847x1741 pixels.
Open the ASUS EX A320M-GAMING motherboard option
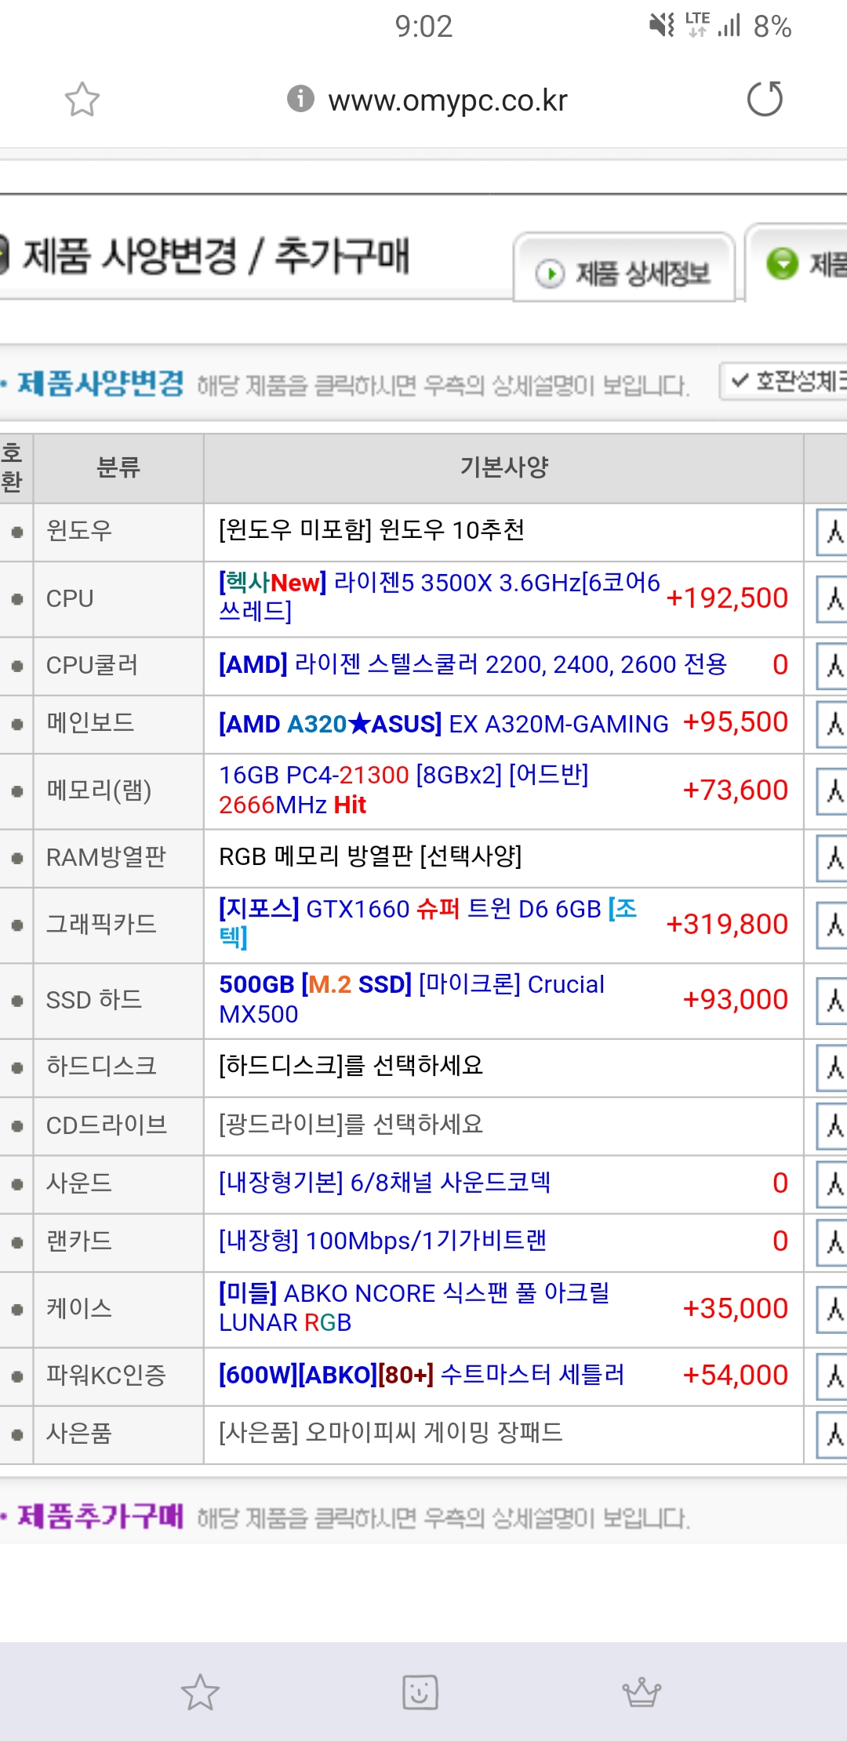443,723
